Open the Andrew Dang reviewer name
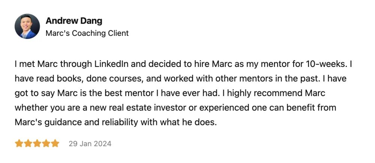This screenshot has height=163, width=375. click(74, 21)
